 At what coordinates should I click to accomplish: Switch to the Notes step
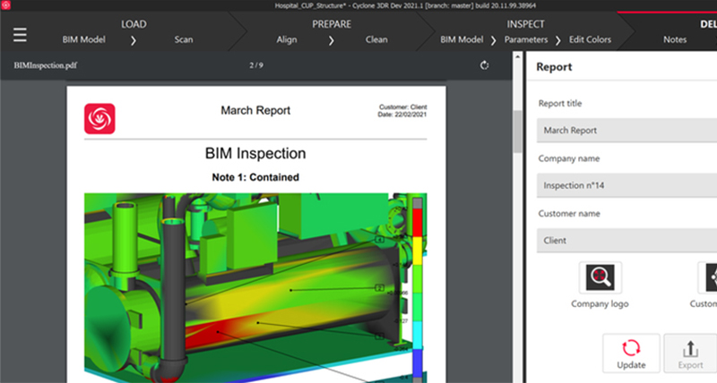tap(675, 40)
